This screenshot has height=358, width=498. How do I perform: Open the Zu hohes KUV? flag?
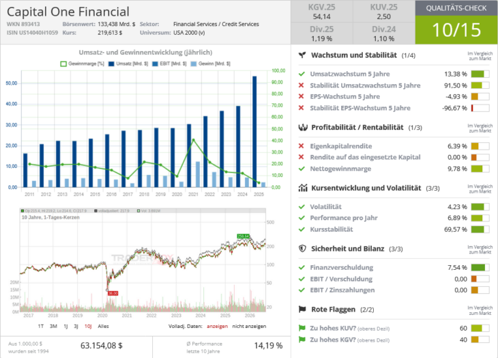click(x=350, y=328)
